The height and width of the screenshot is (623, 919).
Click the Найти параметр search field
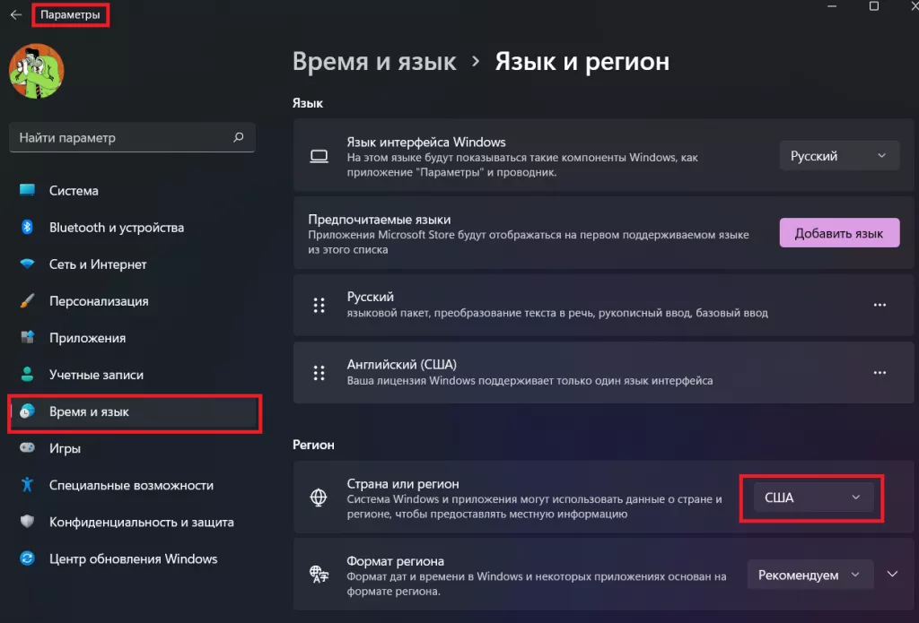132,137
